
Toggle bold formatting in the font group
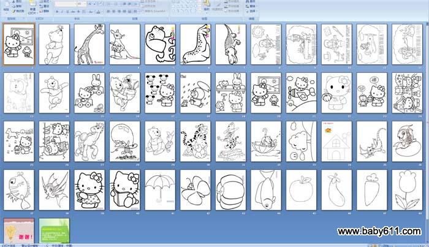(x=57, y=11)
